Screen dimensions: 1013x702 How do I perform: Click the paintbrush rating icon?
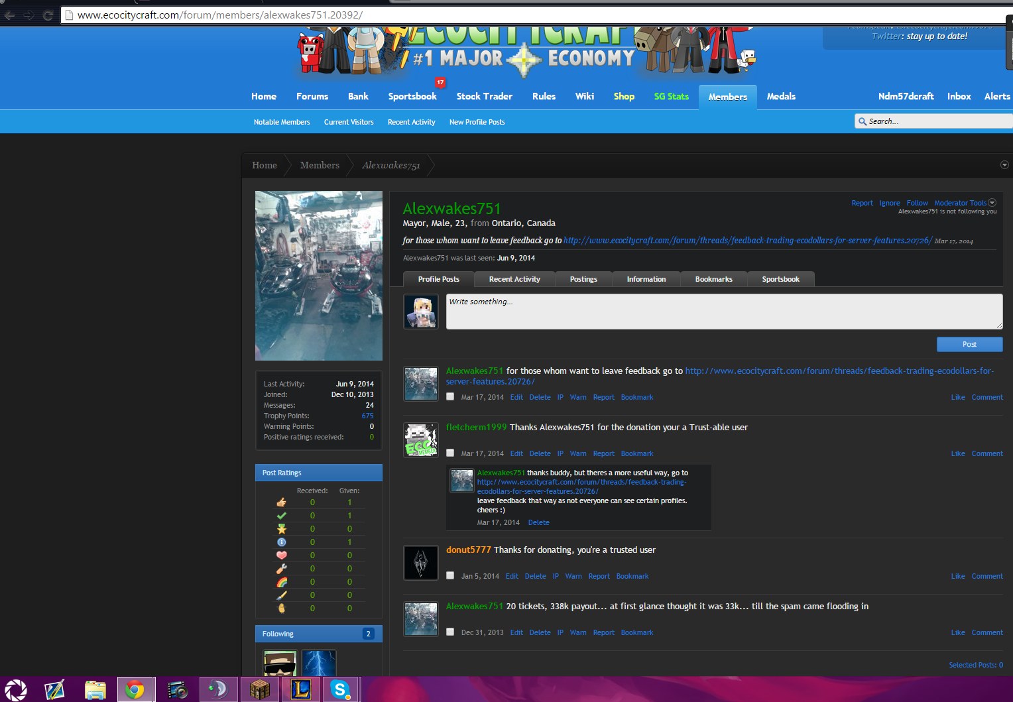tap(282, 595)
